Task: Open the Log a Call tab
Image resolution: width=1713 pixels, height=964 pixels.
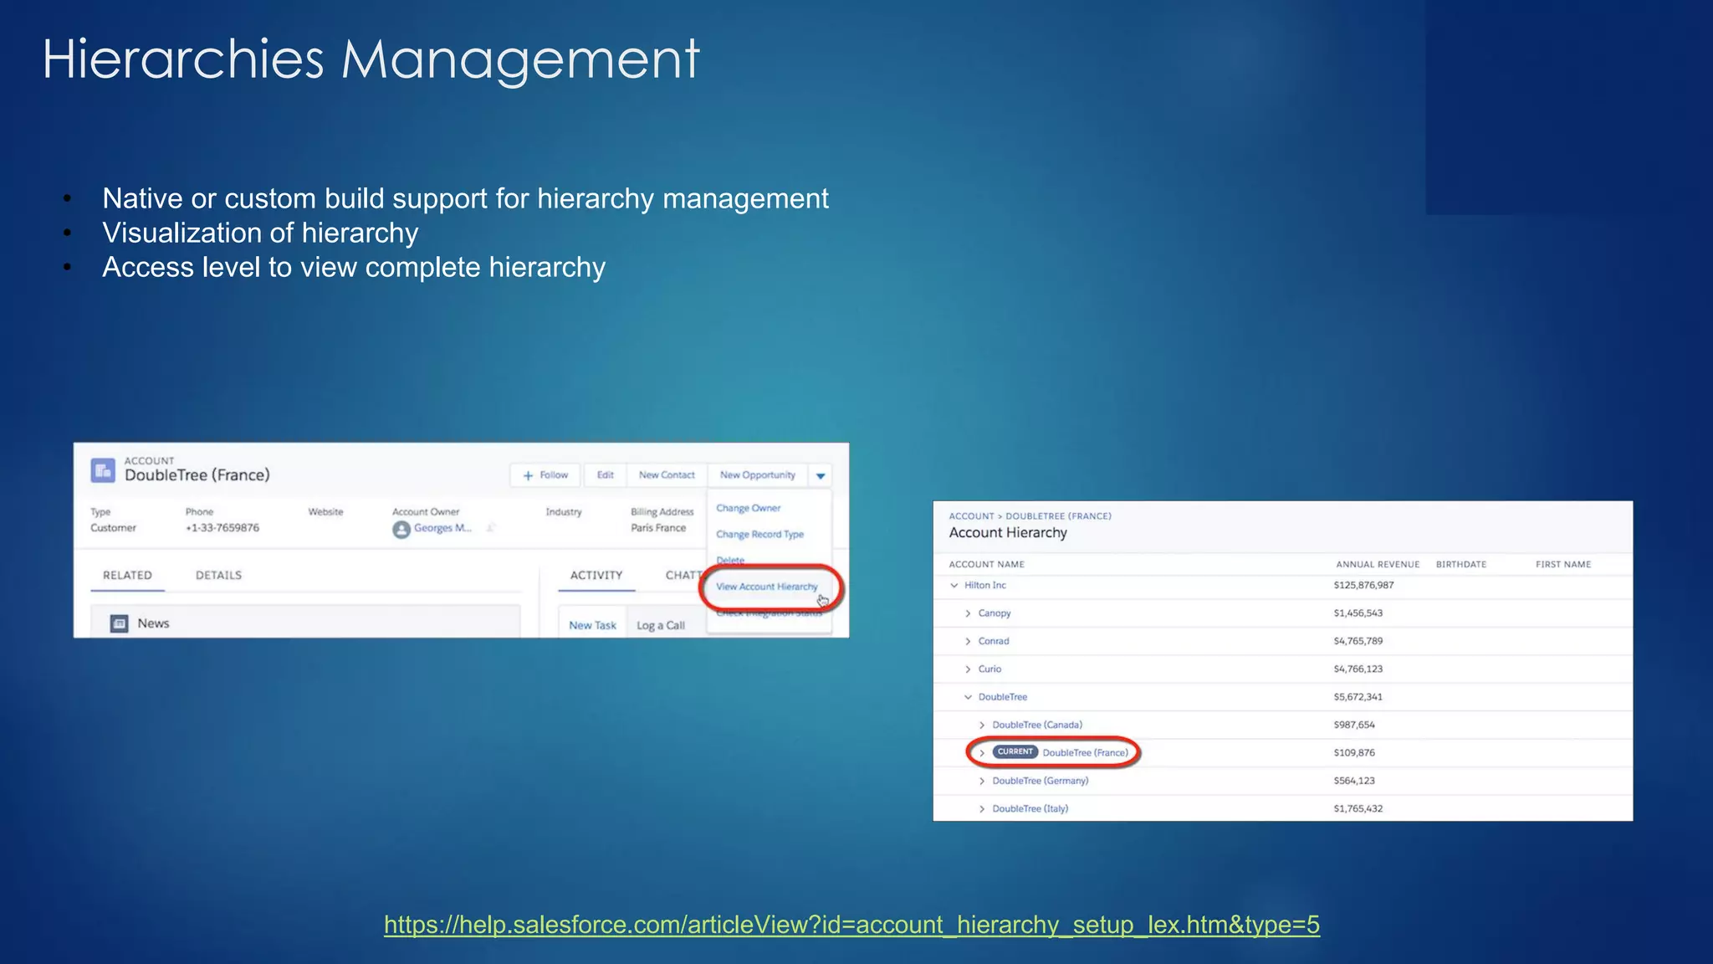Action: coord(661,625)
